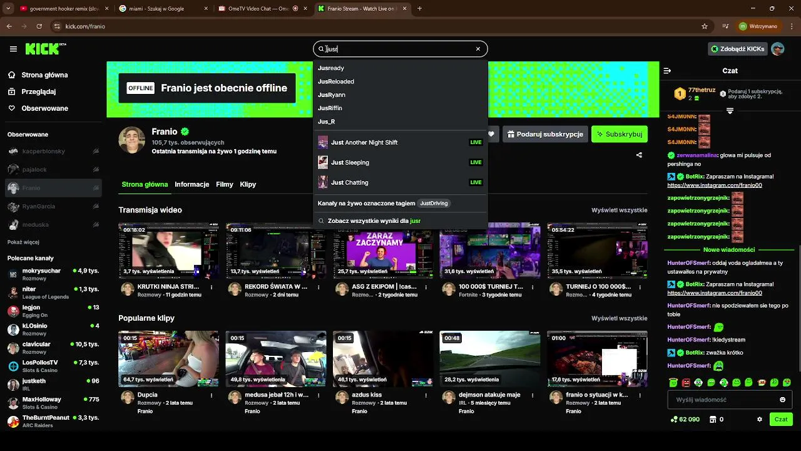Open chat settings gear icon
801x451 pixels.
(760, 419)
